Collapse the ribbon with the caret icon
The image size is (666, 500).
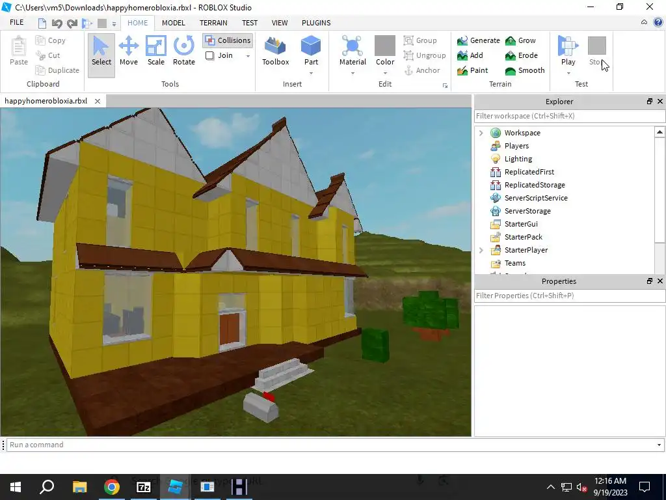coord(644,23)
